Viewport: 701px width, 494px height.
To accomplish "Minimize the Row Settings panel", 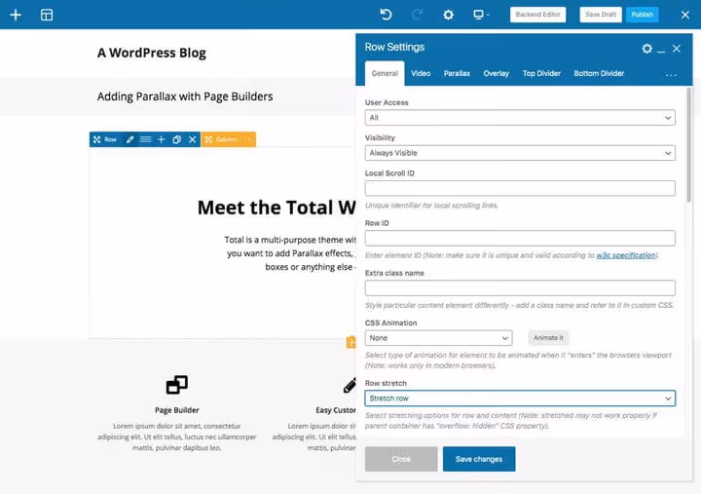I will coord(661,50).
